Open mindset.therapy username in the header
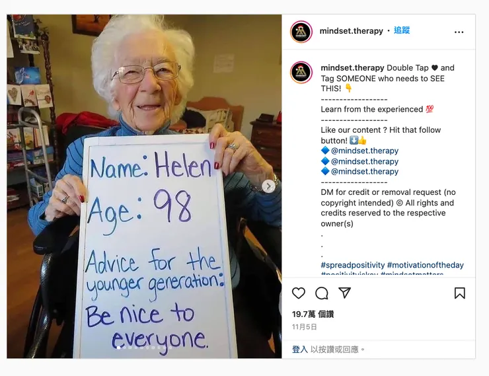This screenshot has width=489, height=376. tap(351, 31)
